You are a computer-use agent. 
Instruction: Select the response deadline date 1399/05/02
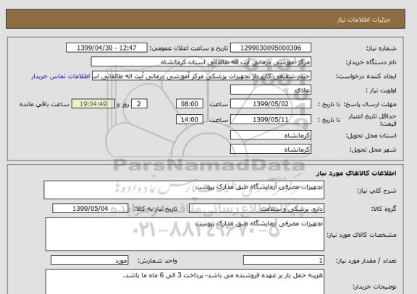(271, 104)
